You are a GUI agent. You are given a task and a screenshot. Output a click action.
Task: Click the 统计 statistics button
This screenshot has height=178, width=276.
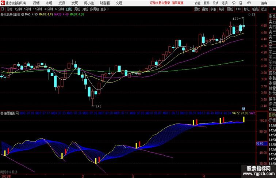click(x=222, y=9)
